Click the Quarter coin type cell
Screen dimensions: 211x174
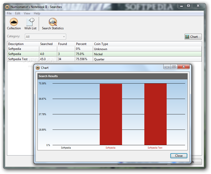coord(147,59)
